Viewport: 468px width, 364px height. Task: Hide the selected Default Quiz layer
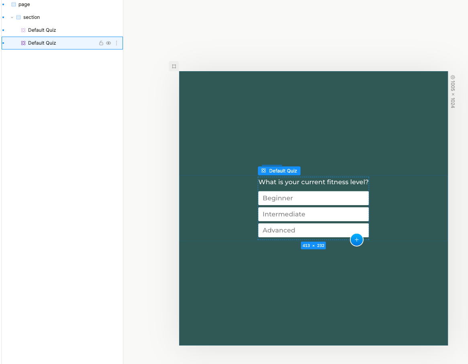coord(108,43)
